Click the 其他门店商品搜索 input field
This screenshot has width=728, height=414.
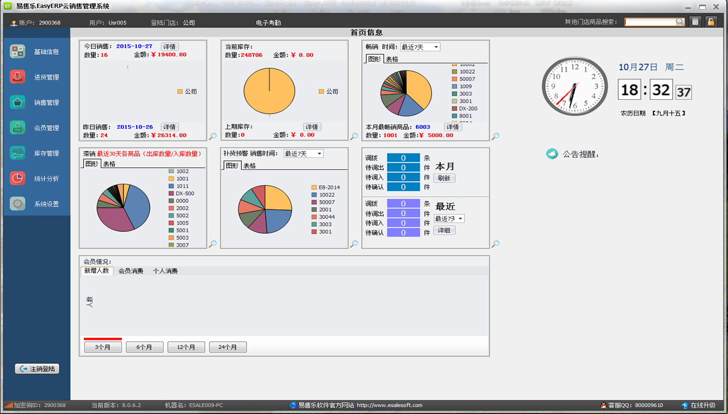[x=650, y=22]
